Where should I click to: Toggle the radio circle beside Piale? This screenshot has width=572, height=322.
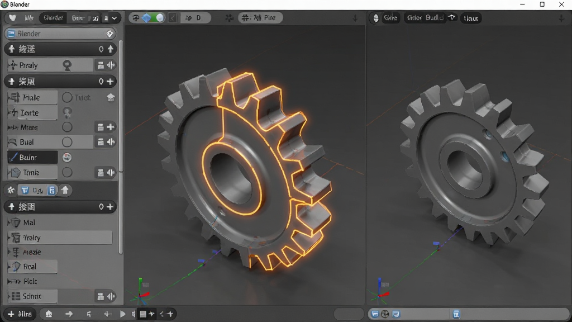[x=67, y=97]
